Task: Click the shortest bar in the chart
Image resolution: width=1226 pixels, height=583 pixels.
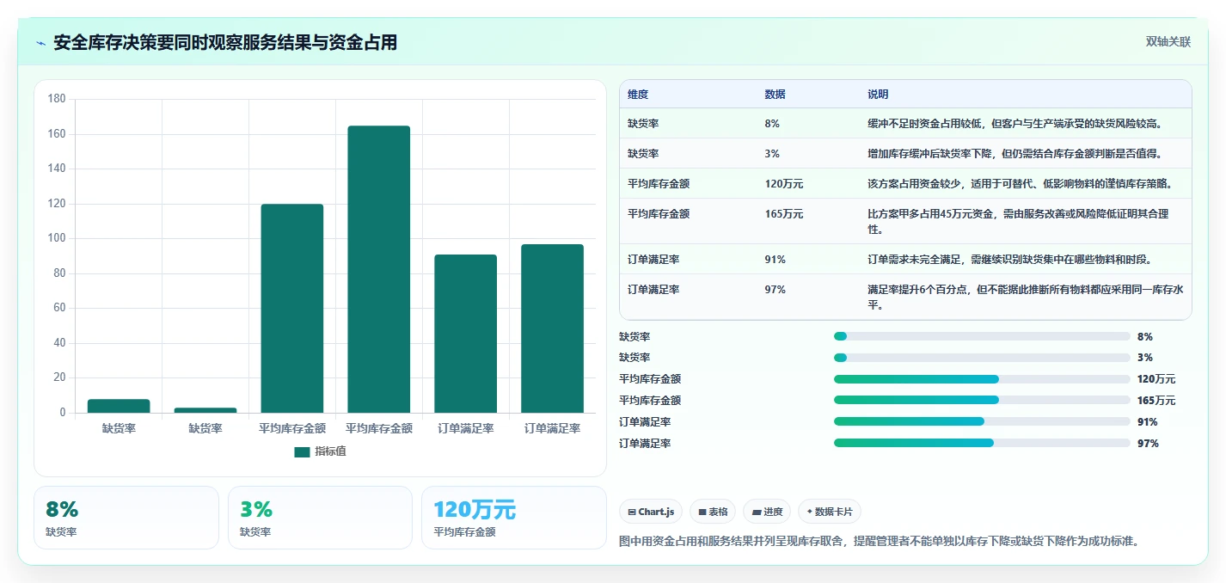Action: [x=205, y=410]
